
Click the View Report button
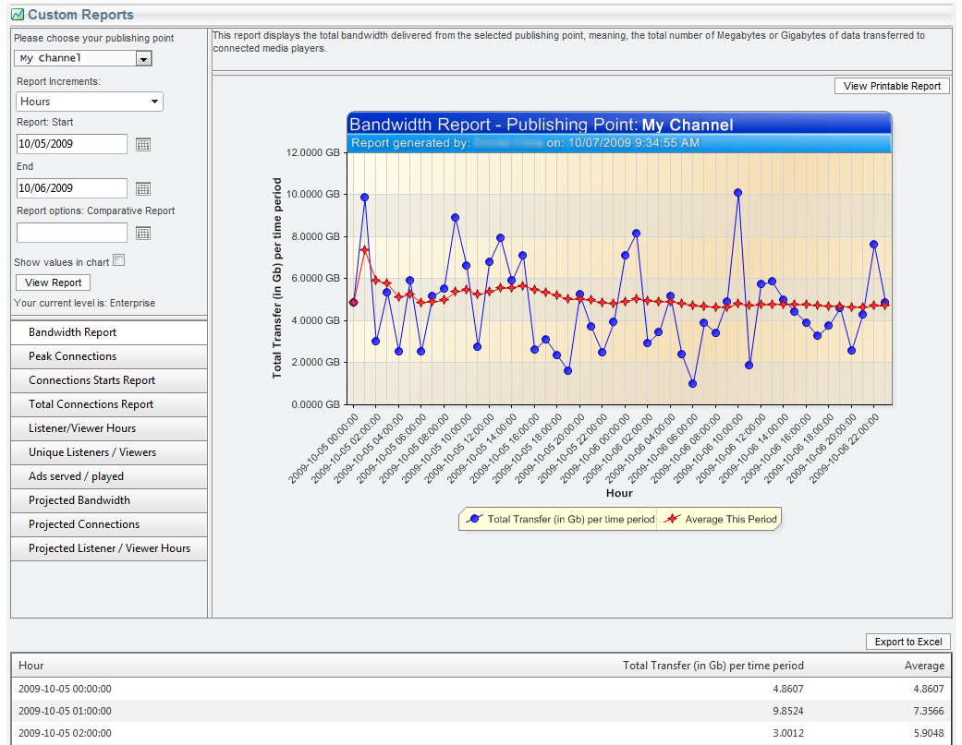54,282
